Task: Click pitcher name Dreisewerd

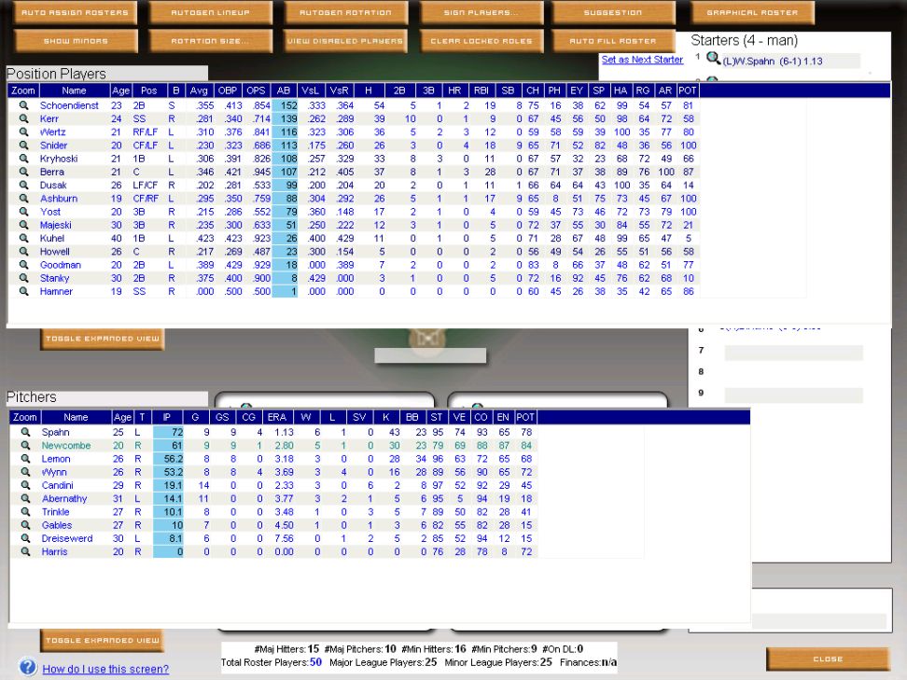Action: 67,538
